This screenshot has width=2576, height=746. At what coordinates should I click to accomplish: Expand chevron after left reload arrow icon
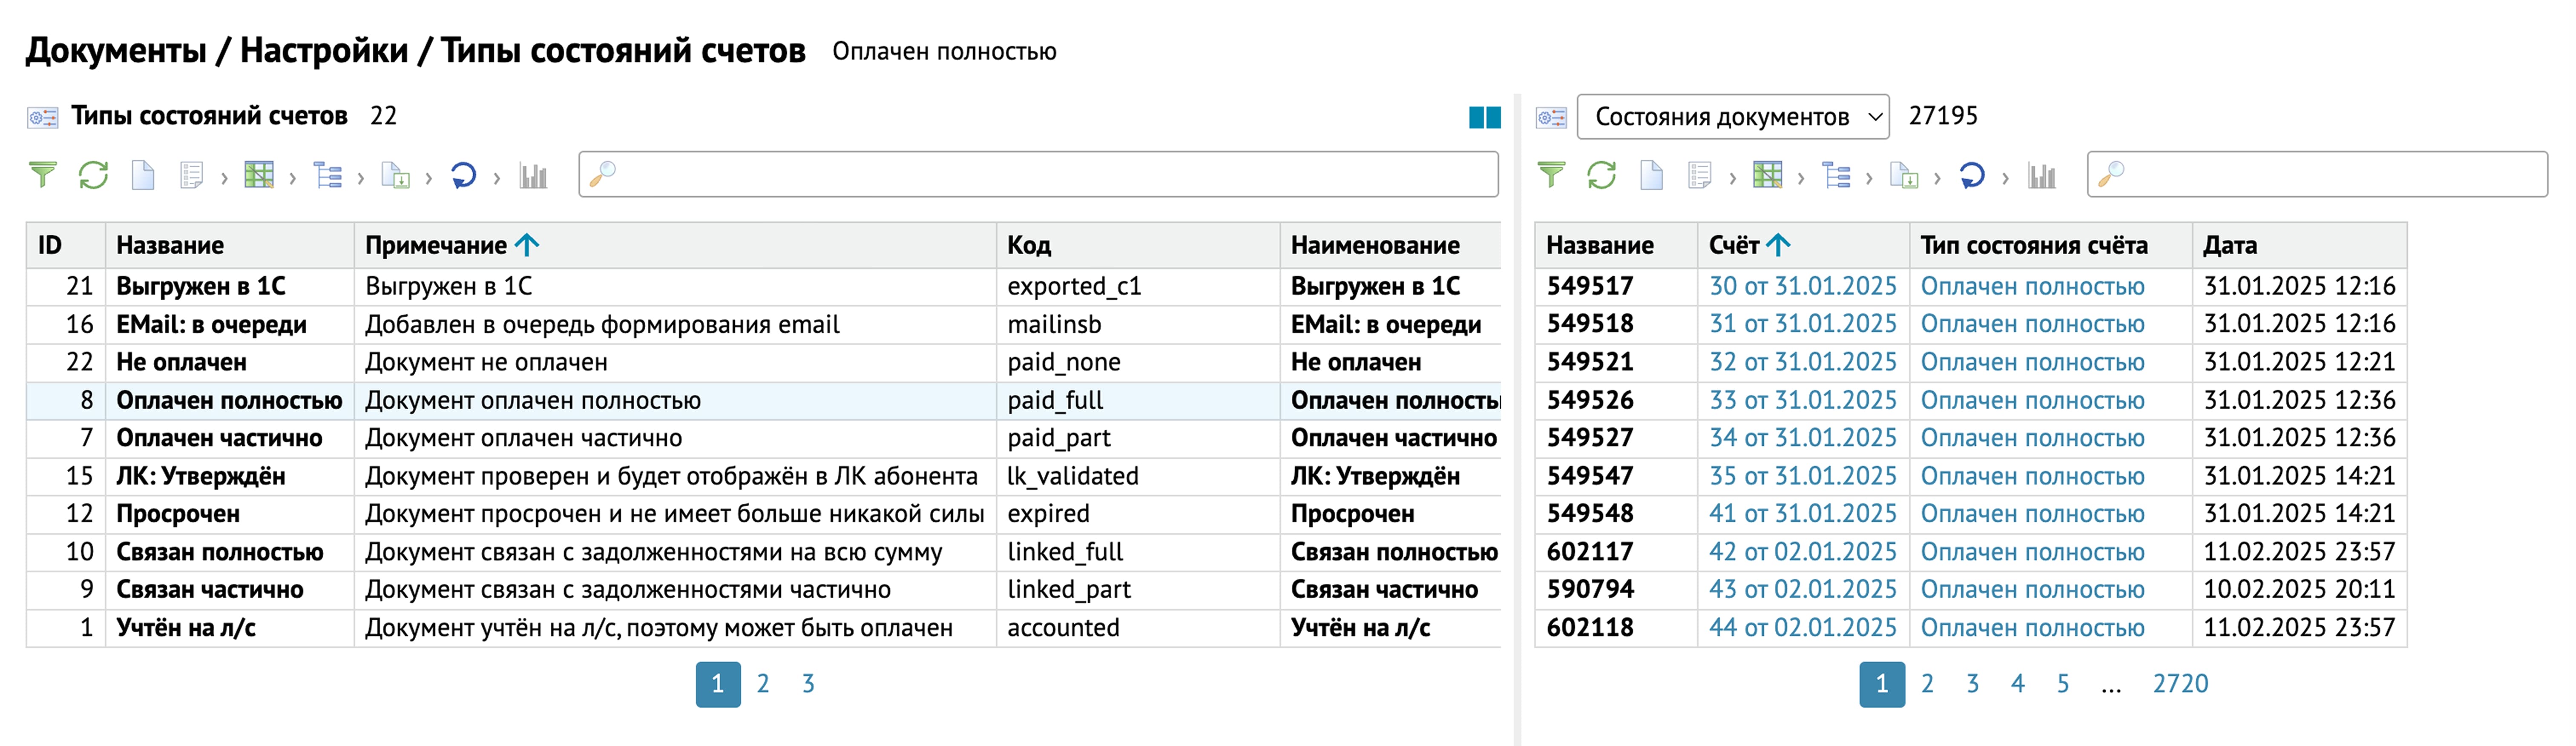point(496,179)
